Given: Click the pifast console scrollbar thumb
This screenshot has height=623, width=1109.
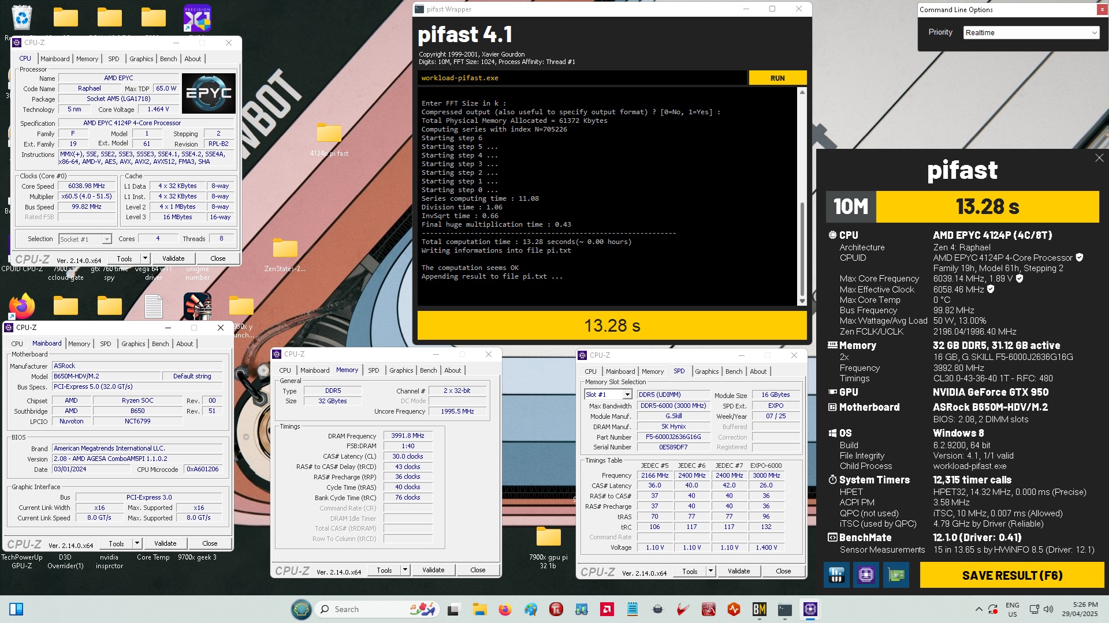Looking at the screenshot, I should [802, 248].
